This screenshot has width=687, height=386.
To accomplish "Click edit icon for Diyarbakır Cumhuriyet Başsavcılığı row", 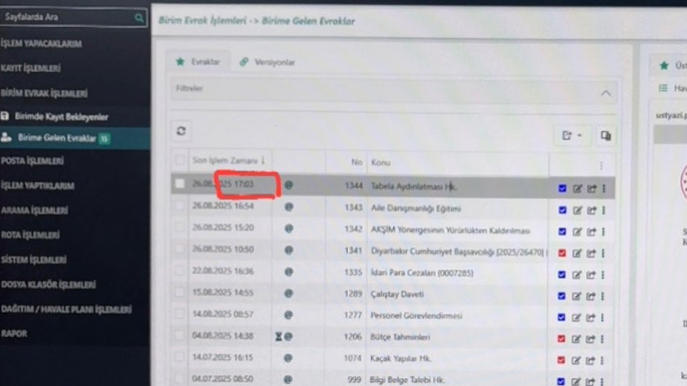I will (x=578, y=254).
